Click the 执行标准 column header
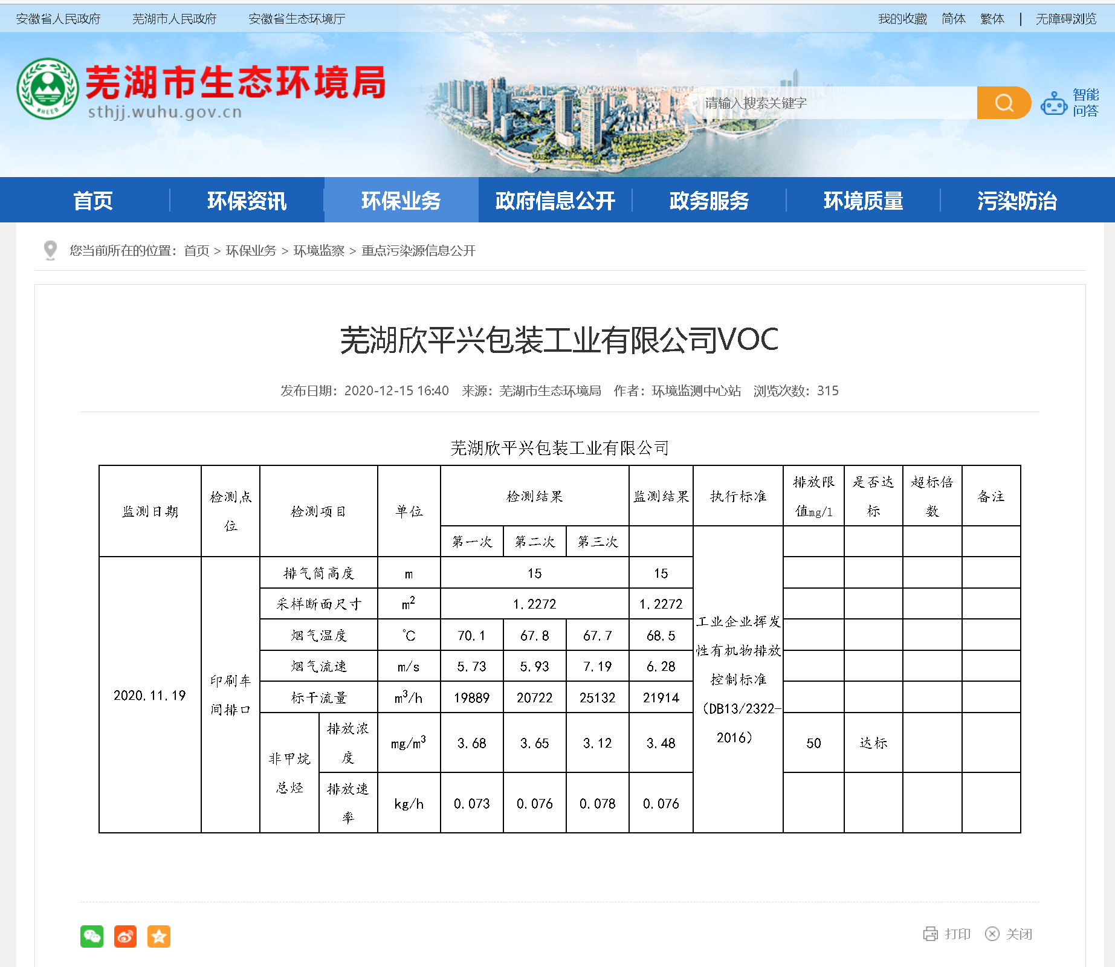 738,496
